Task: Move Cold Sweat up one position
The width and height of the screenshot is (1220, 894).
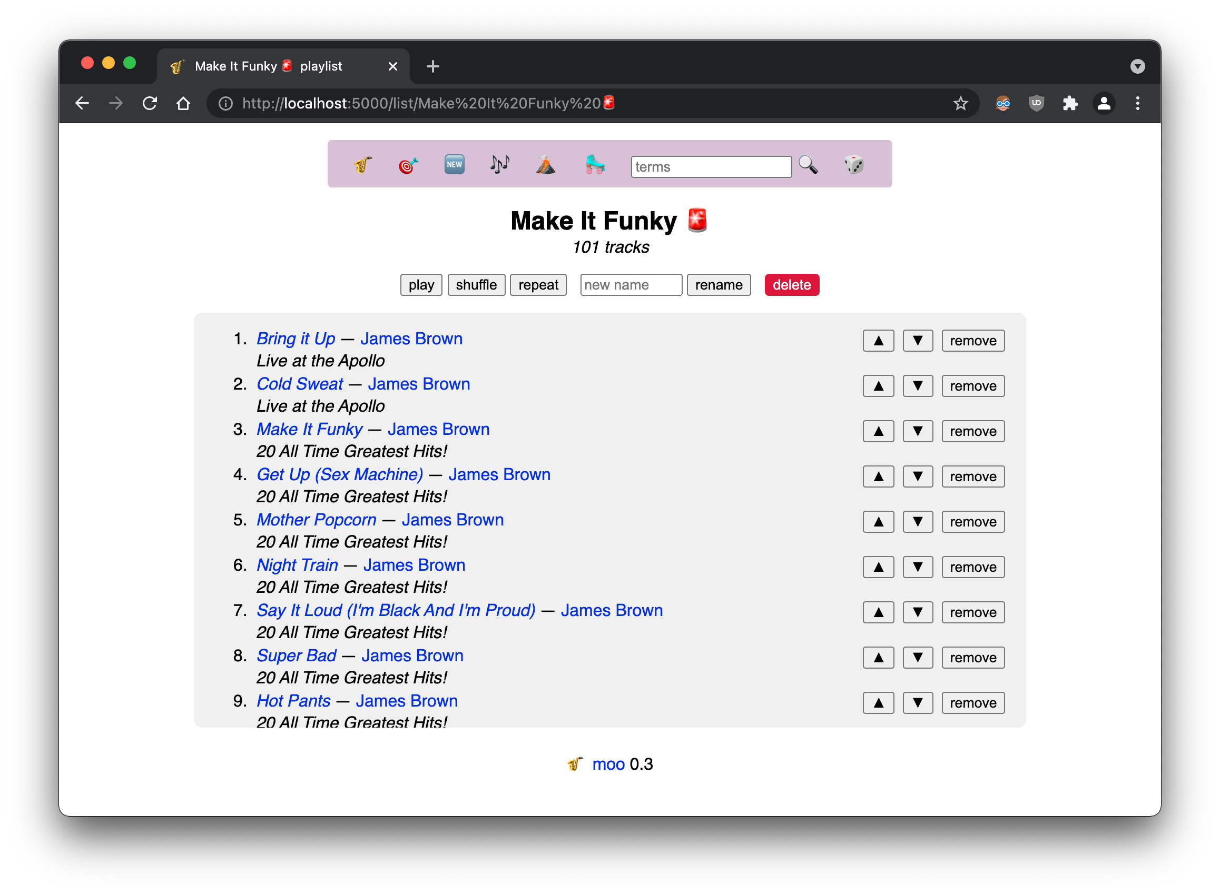Action: pos(878,386)
